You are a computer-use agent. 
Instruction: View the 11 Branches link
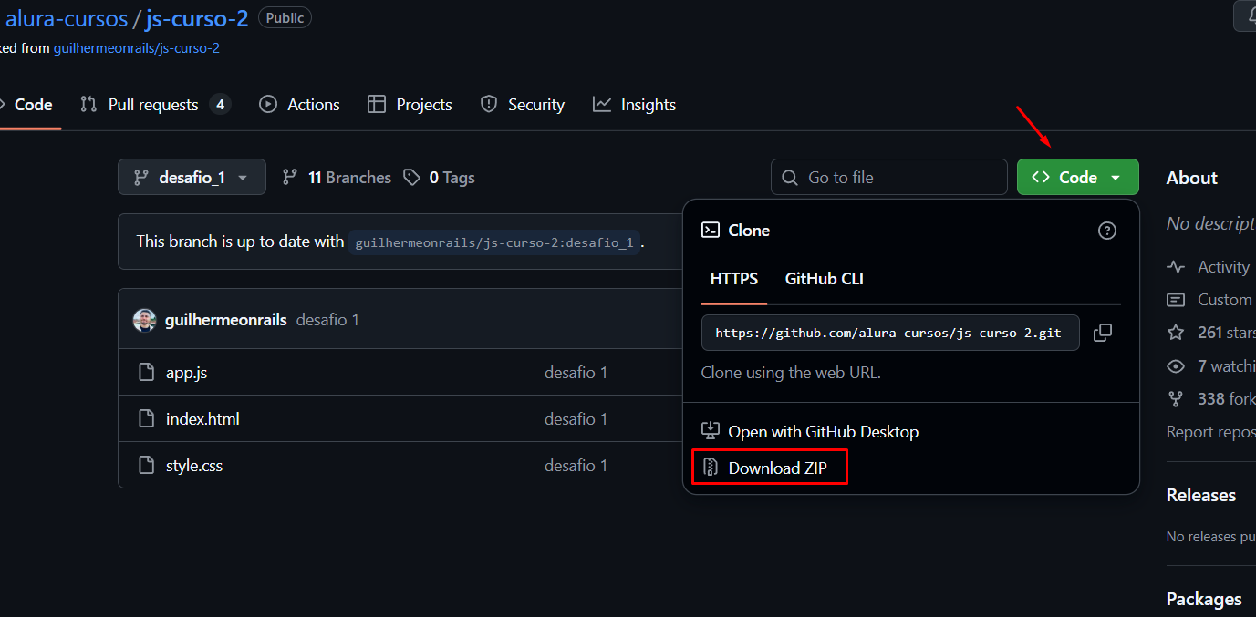[x=337, y=178]
